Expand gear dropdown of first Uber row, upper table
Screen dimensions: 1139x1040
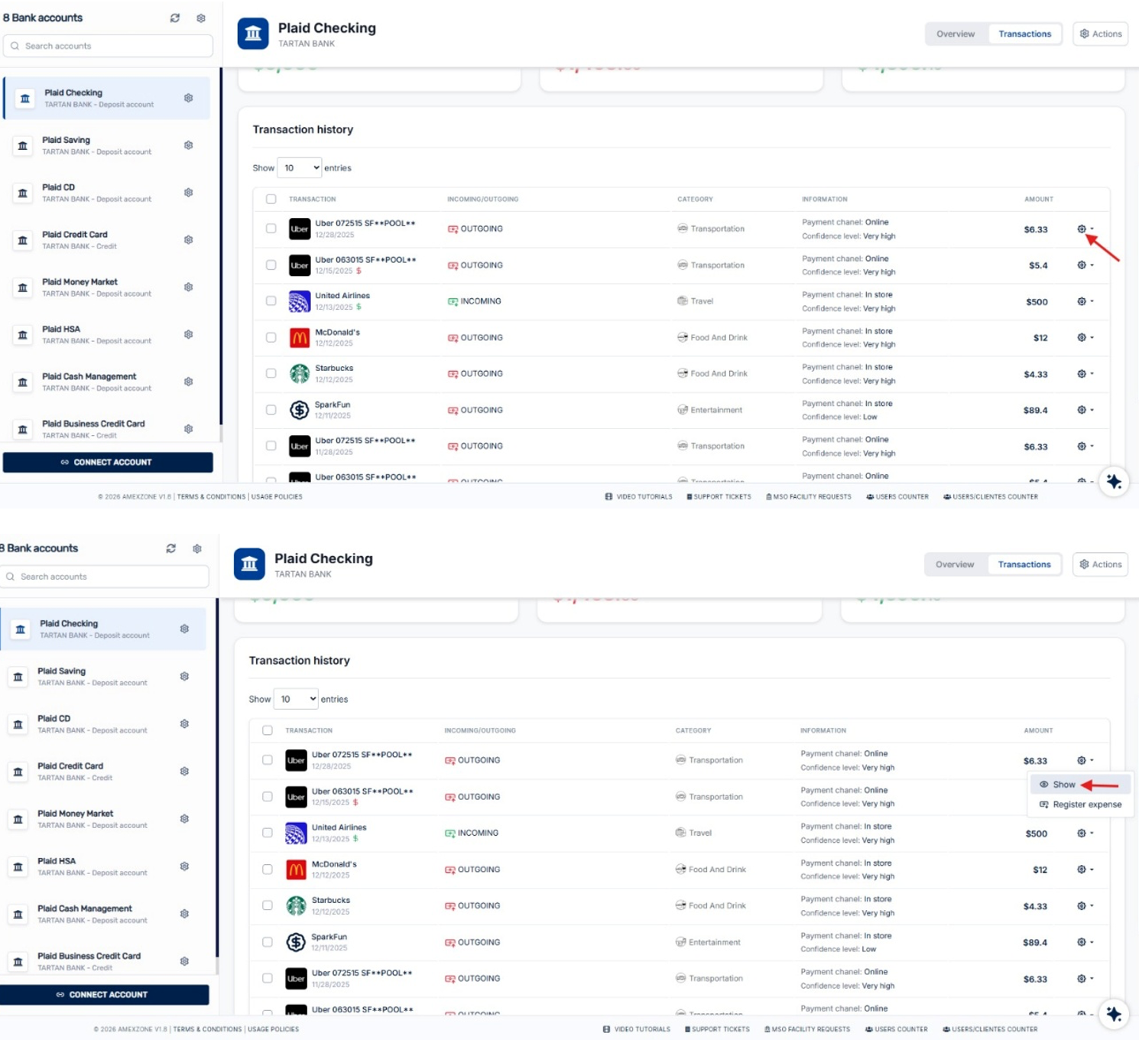pyautogui.click(x=1085, y=229)
